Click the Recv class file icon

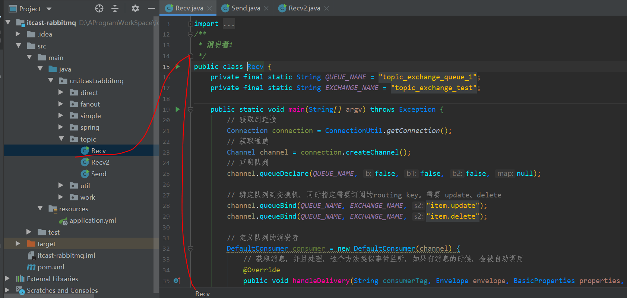tap(85, 150)
